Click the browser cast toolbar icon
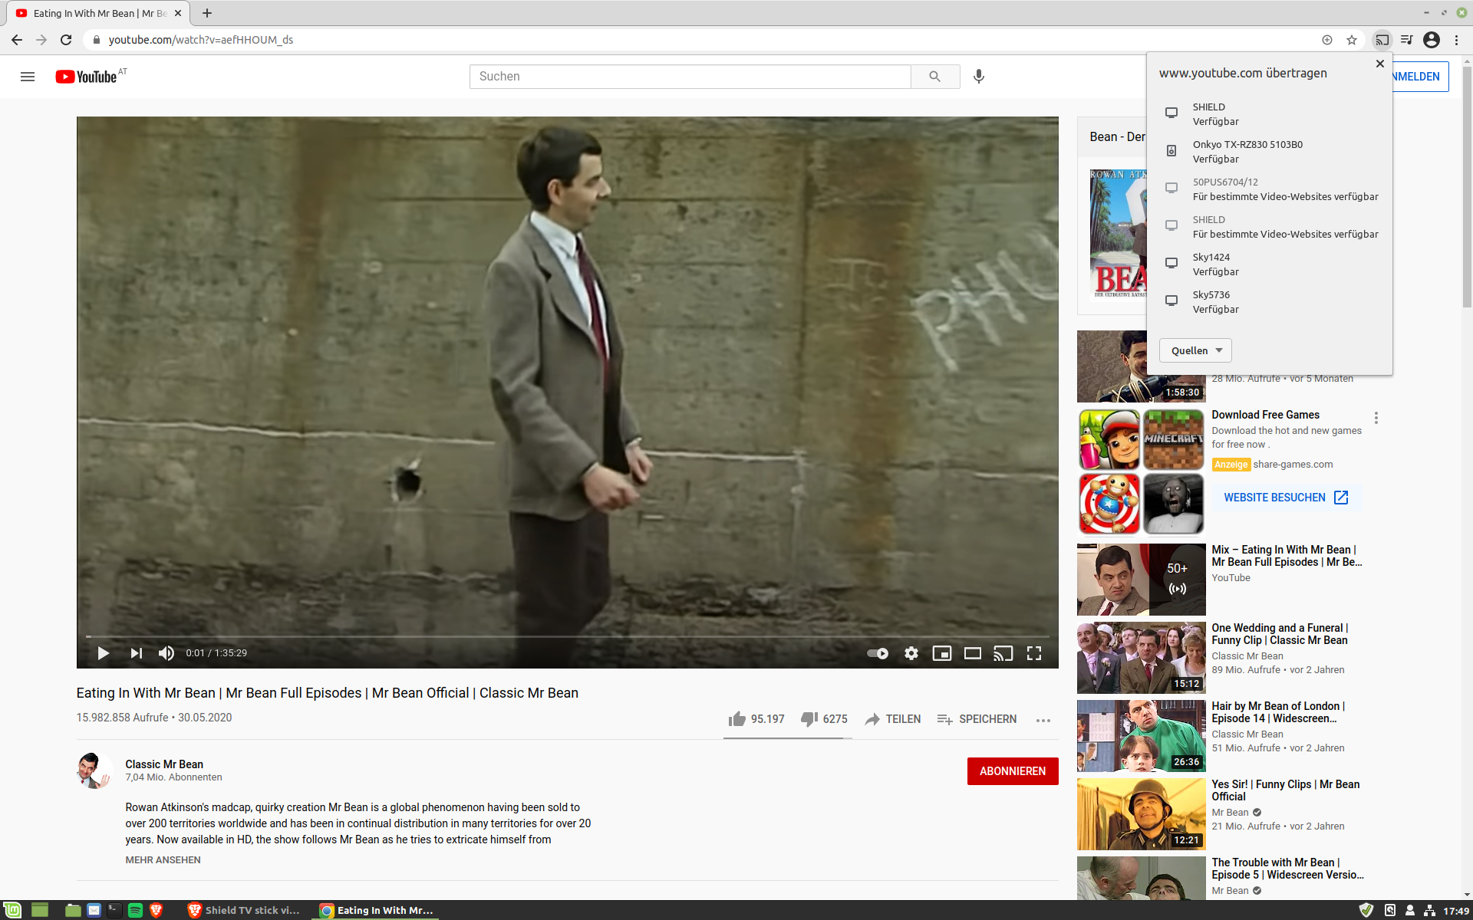Screen dimensions: 1473x920 (1382, 40)
